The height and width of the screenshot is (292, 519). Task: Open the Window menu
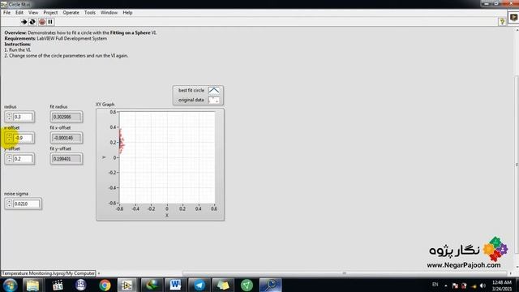click(109, 13)
